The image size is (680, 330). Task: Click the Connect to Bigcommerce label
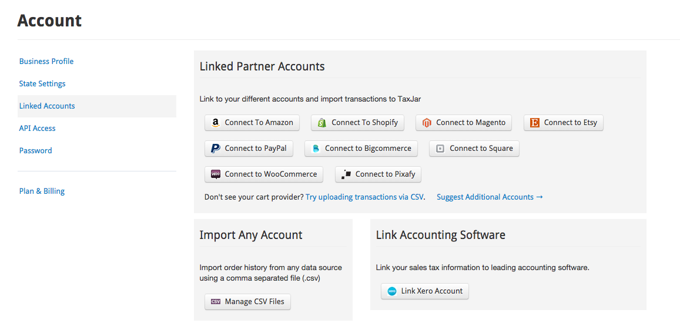point(368,148)
